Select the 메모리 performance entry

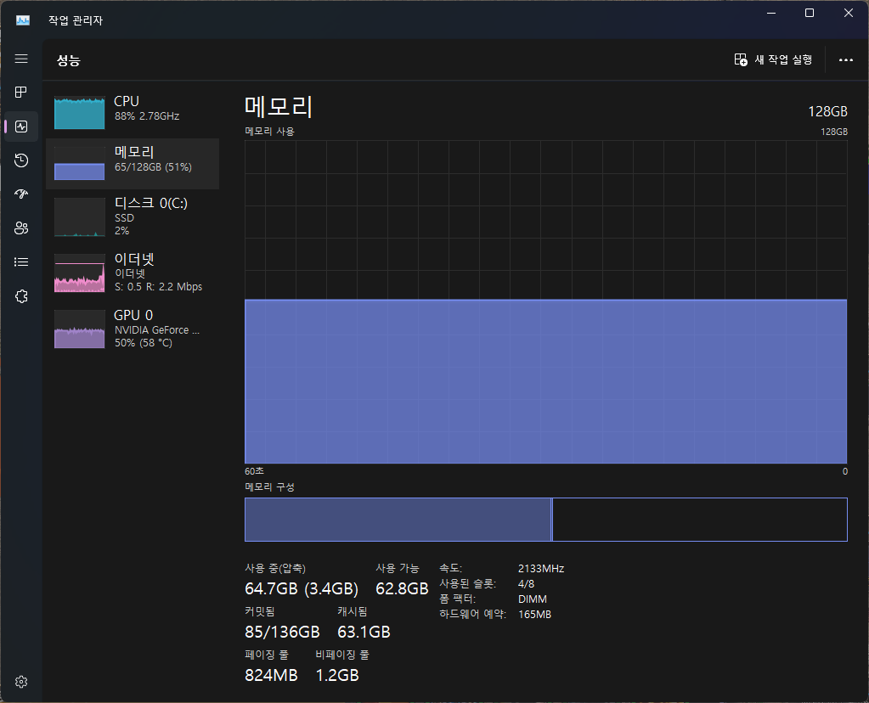[x=133, y=163]
